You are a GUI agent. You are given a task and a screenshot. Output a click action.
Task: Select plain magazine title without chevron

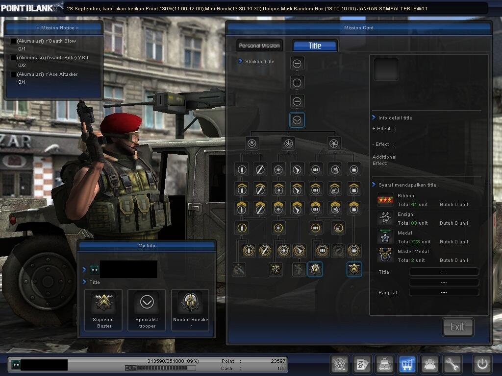316,170
